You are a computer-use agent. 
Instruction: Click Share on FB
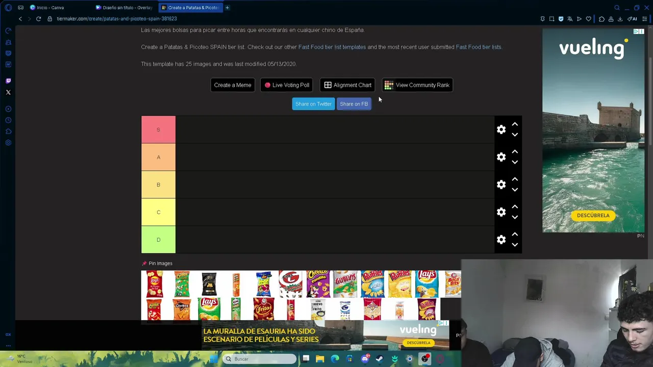point(354,104)
